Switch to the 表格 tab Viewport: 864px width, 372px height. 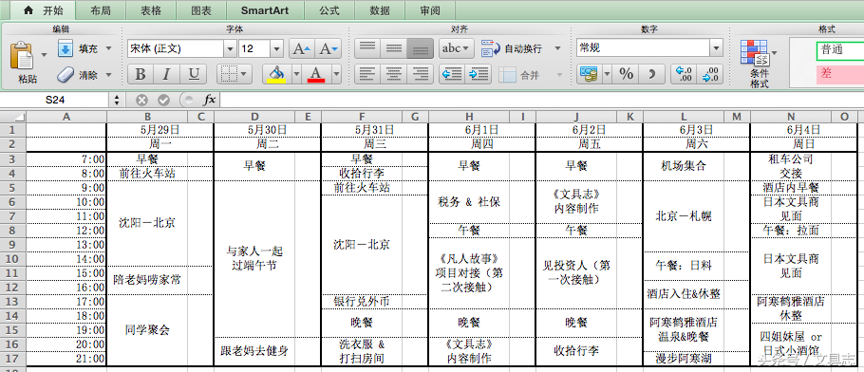(151, 10)
